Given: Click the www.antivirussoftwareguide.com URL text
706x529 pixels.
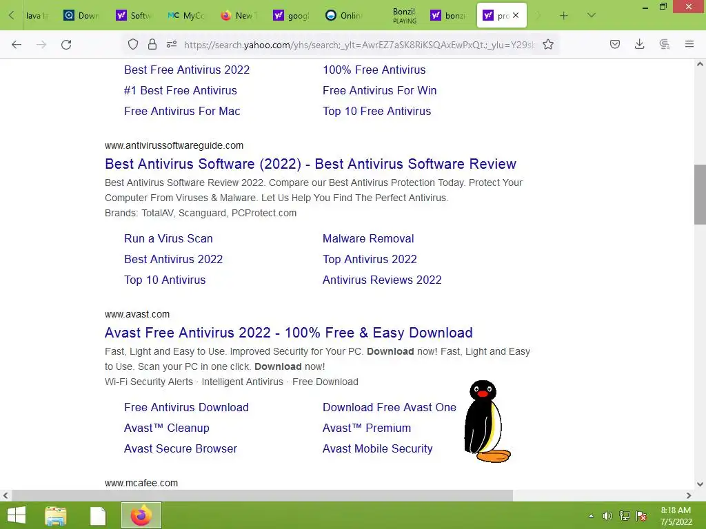Looking at the screenshot, I should point(174,145).
